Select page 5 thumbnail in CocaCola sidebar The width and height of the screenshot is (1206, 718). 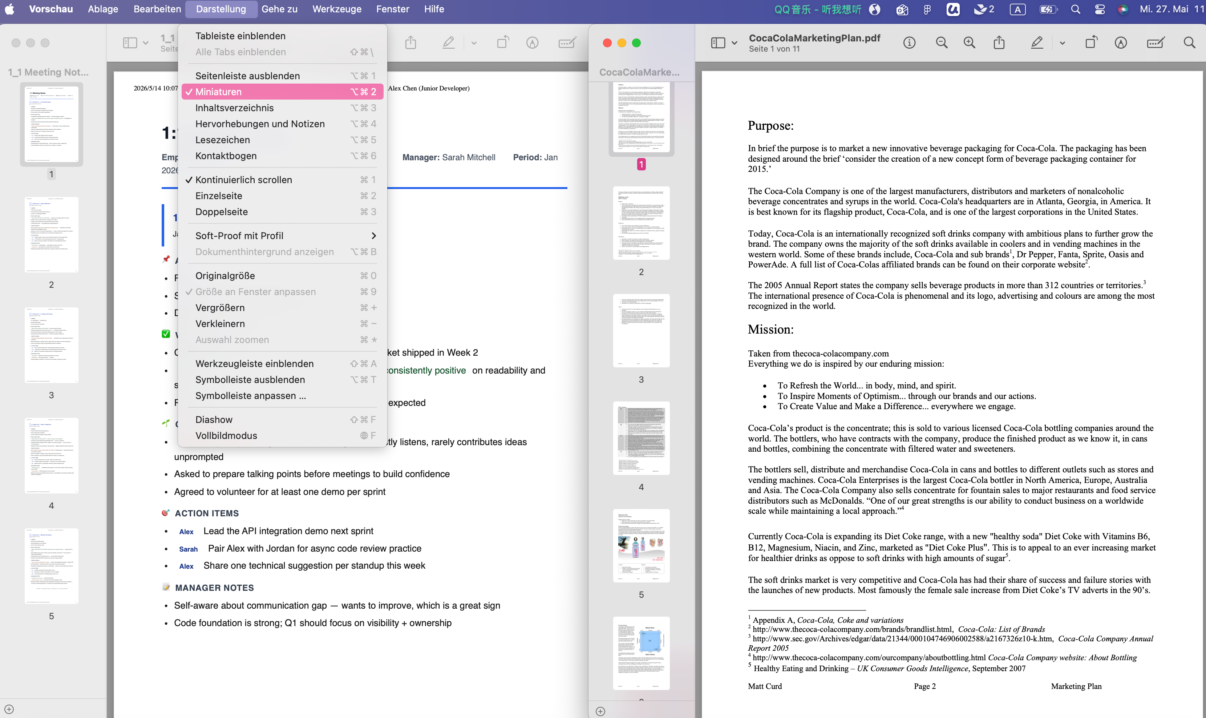click(641, 545)
